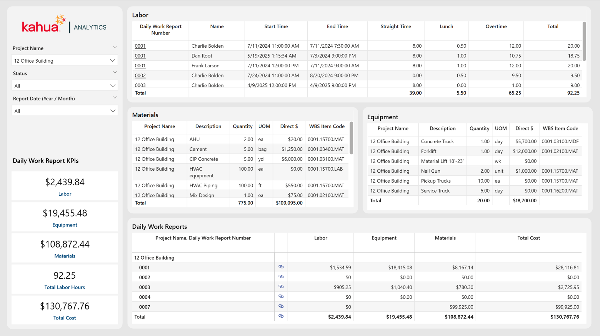Click link icon in Total row
Viewport: 600px width, 336px height.
[281, 316]
